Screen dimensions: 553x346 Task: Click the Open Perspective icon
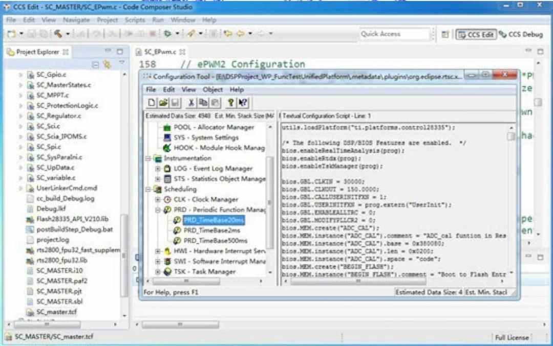pyautogui.click(x=445, y=34)
